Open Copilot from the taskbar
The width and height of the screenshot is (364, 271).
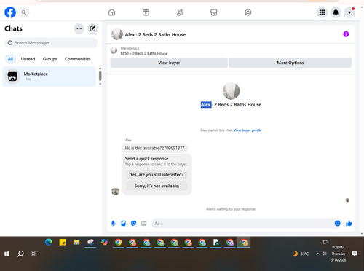point(104,242)
